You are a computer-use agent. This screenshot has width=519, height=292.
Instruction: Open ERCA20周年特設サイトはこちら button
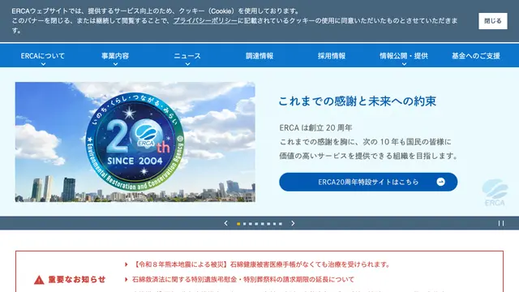pyautogui.click(x=368, y=182)
